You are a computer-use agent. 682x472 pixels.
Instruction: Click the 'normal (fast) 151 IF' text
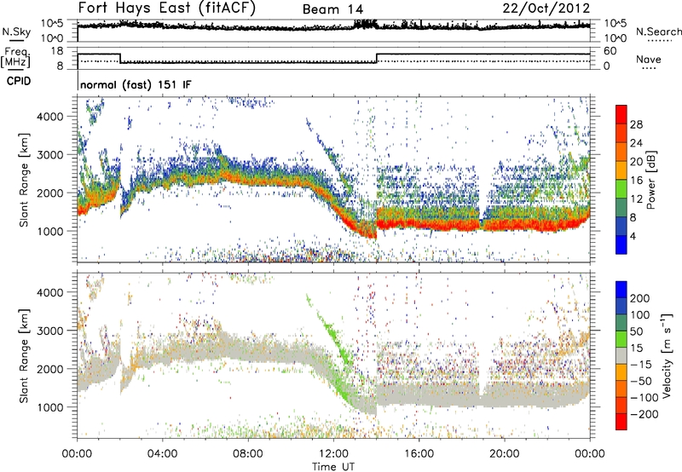136,84
